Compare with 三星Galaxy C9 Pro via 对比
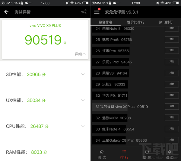 (x=172, y=140)
